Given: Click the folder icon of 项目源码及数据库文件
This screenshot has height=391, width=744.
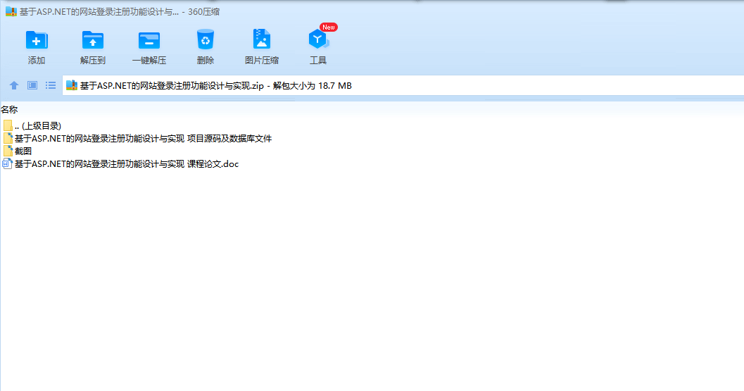Looking at the screenshot, I should pos(8,139).
